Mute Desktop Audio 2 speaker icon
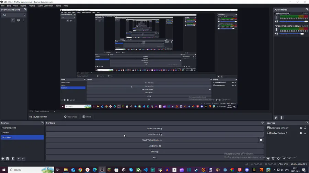This screenshot has width=309, height=173. pyautogui.click(x=276, y=22)
